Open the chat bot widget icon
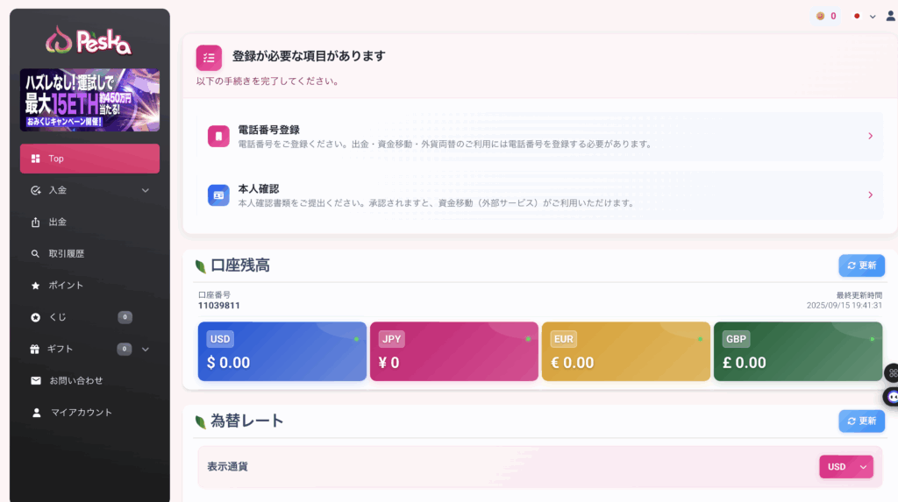 tap(892, 396)
